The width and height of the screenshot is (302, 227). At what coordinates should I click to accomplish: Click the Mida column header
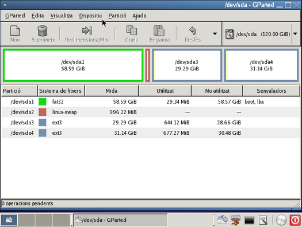112,90
